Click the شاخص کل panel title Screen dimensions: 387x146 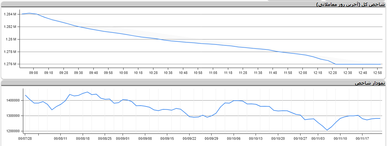(350, 4)
